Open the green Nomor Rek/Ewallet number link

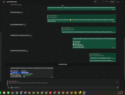[x=27, y=75]
